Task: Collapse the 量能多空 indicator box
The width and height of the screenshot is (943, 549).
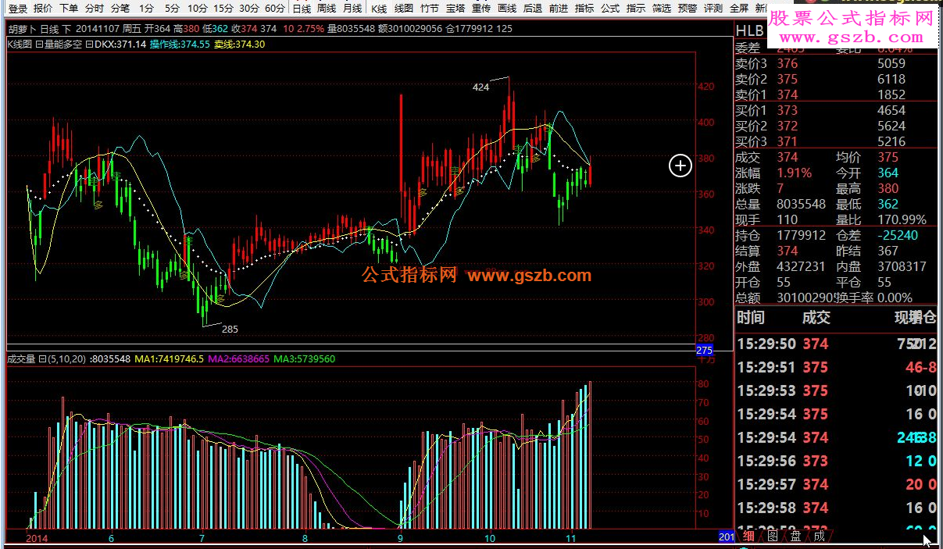Action: [39, 45]
